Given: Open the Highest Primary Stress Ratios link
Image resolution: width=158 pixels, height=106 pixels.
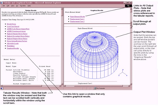Looking at the screenshot, I should pyautogui.click(x=17, y=34).
